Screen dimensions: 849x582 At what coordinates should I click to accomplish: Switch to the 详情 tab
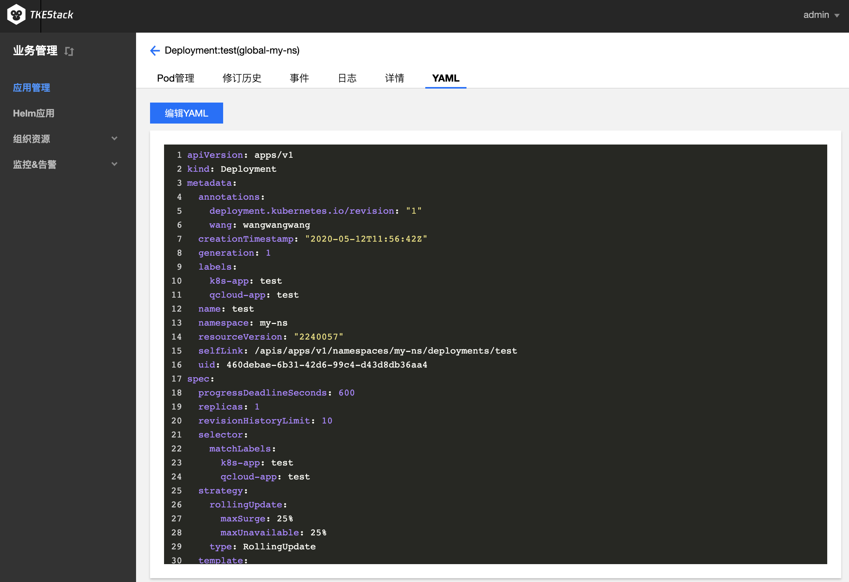coord(395,78)
